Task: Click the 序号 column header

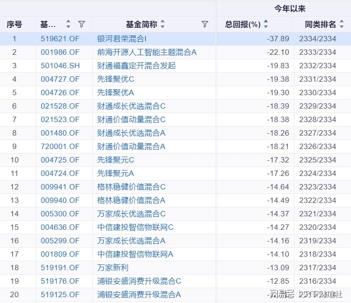Action: (14, 24)
